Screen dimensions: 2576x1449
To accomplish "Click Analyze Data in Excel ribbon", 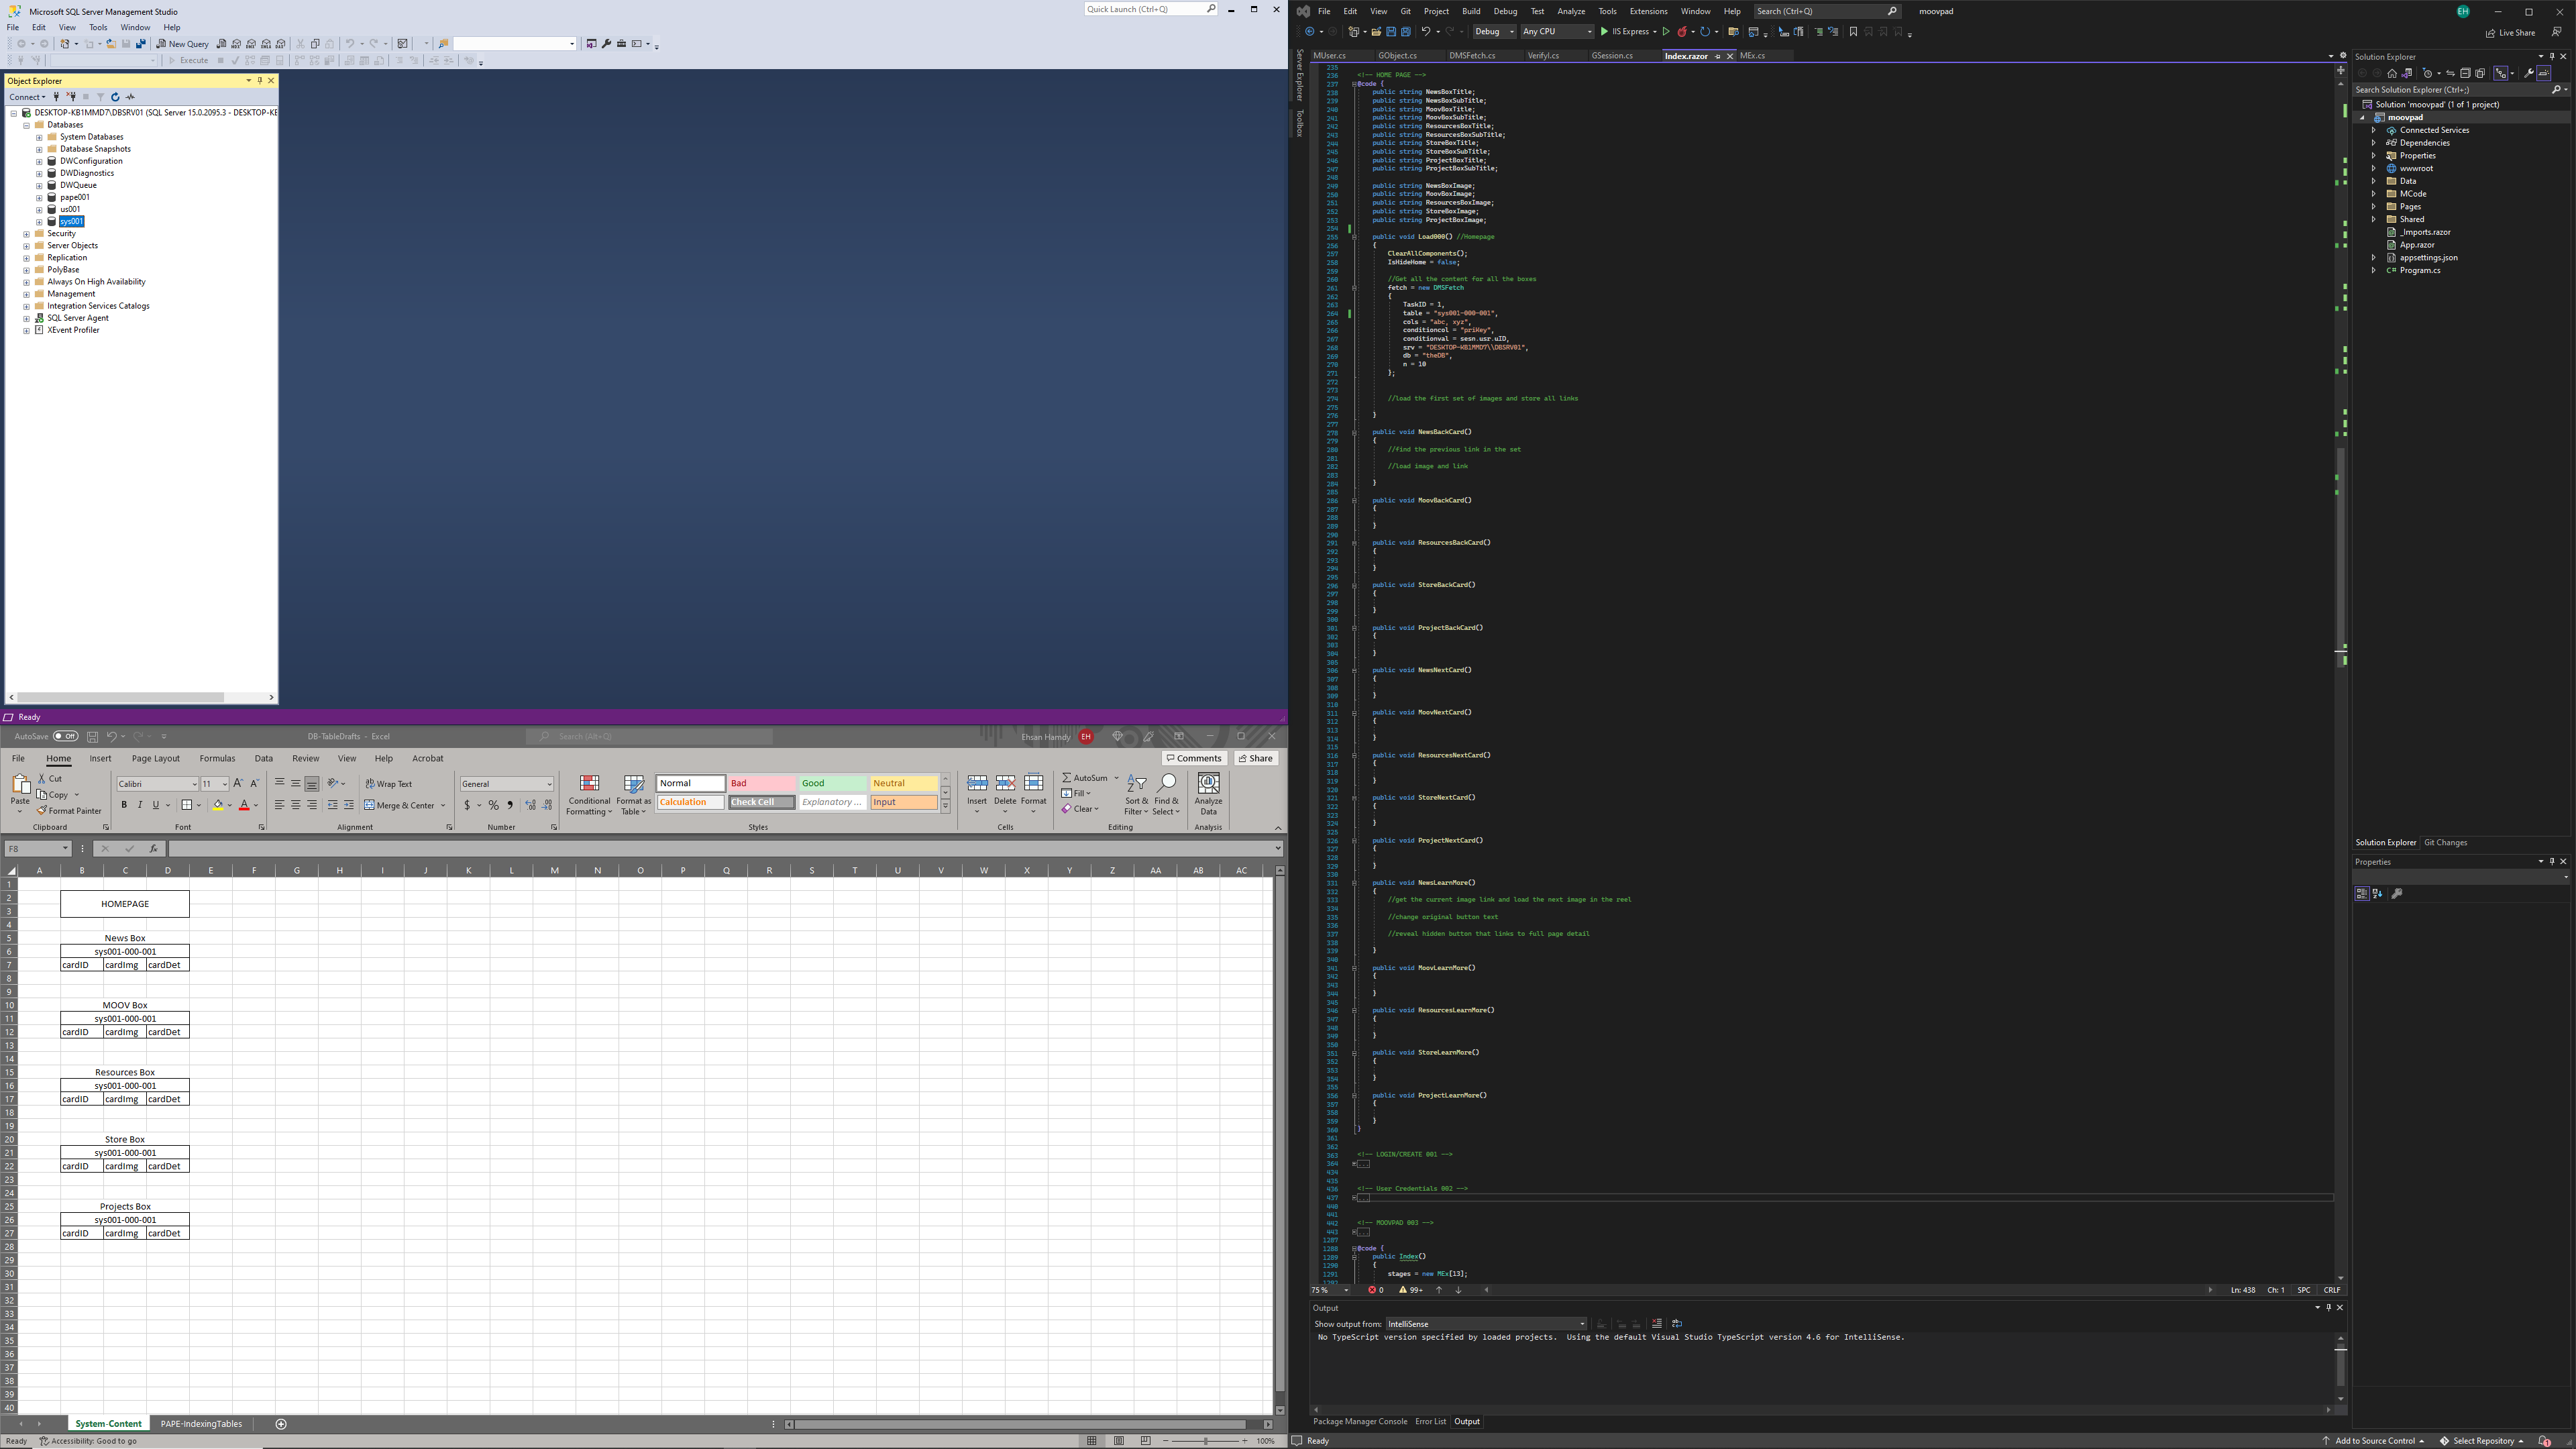I will (x=1208, y=795).
